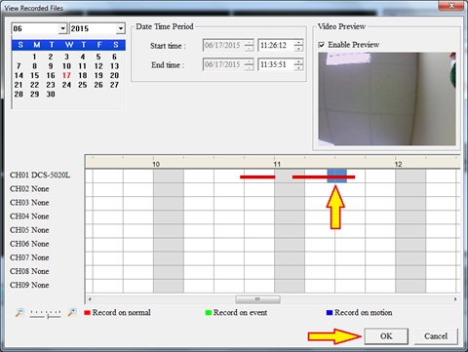Open the month dropdown showing 06
Screen dimensions: 468x352
62,28
